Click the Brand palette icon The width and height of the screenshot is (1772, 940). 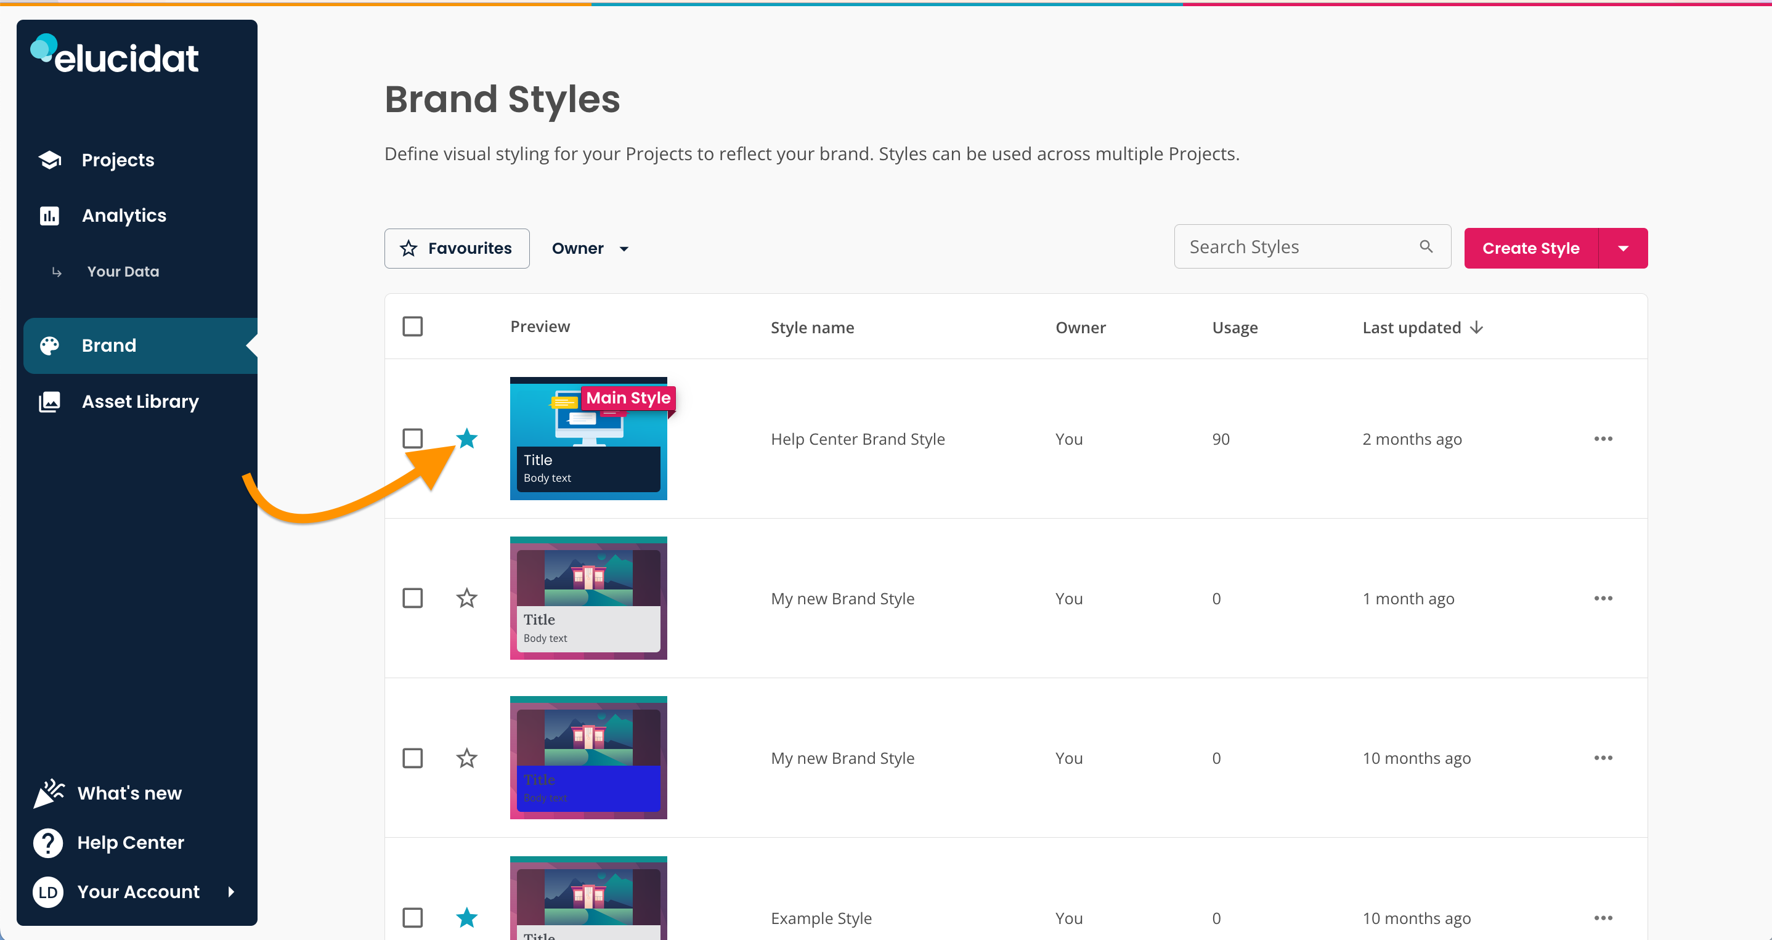point(49,345)
